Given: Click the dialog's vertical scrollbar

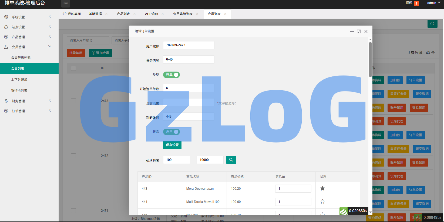Looking at the screenshot, I should coord(370,59).
